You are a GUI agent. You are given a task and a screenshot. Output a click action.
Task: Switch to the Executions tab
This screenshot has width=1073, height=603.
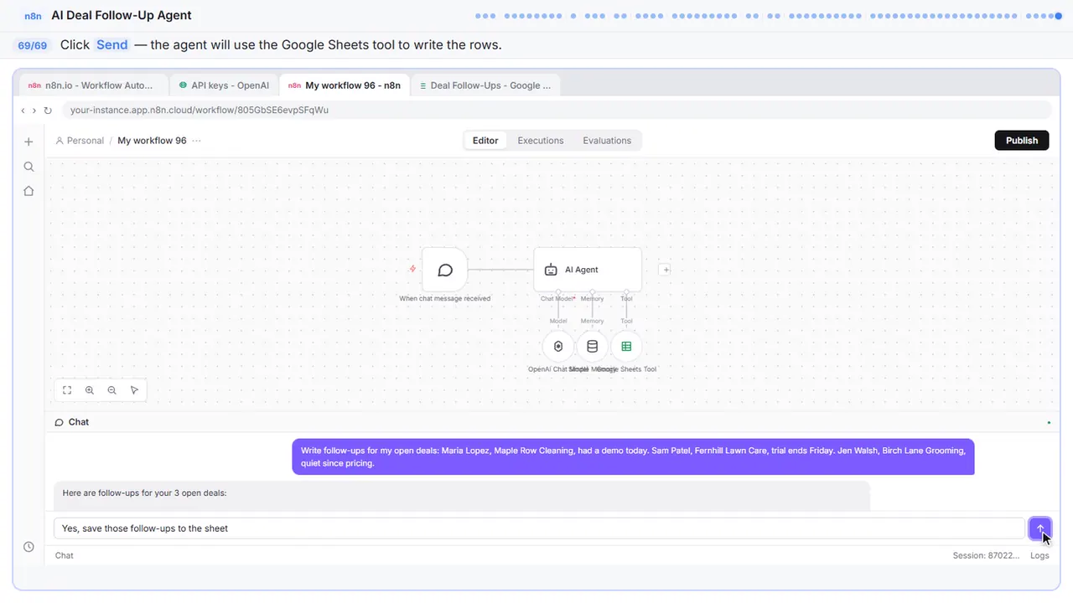coord(541,141)
